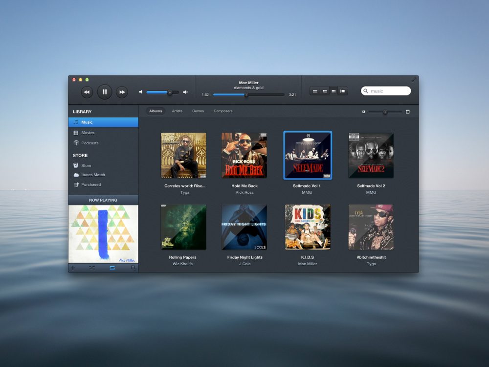Open the Genres tab
The width and height of the screenshot is (489, 367).
click(x=198, y=111)
